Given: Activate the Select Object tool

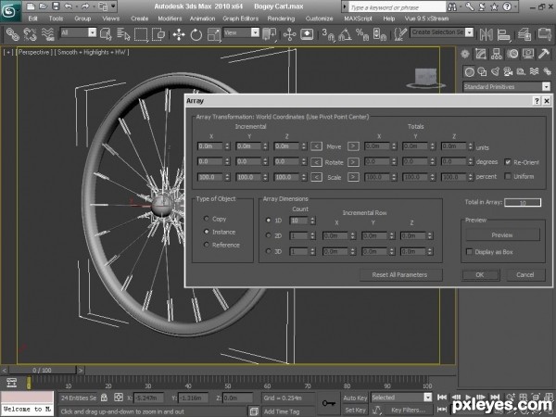Looking at the screenshot, I should tap(106, 34).
